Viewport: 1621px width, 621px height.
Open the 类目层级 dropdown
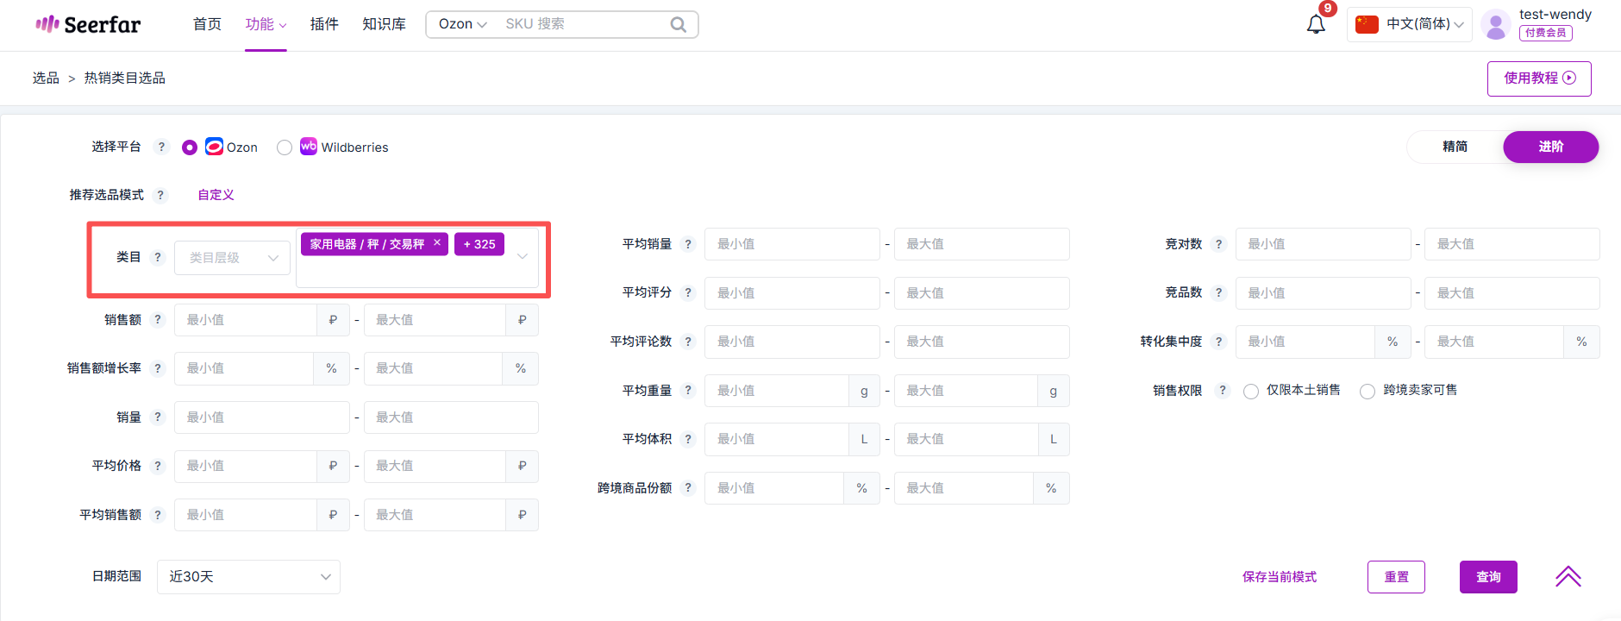pyautogui.click(x=232, y=258)
